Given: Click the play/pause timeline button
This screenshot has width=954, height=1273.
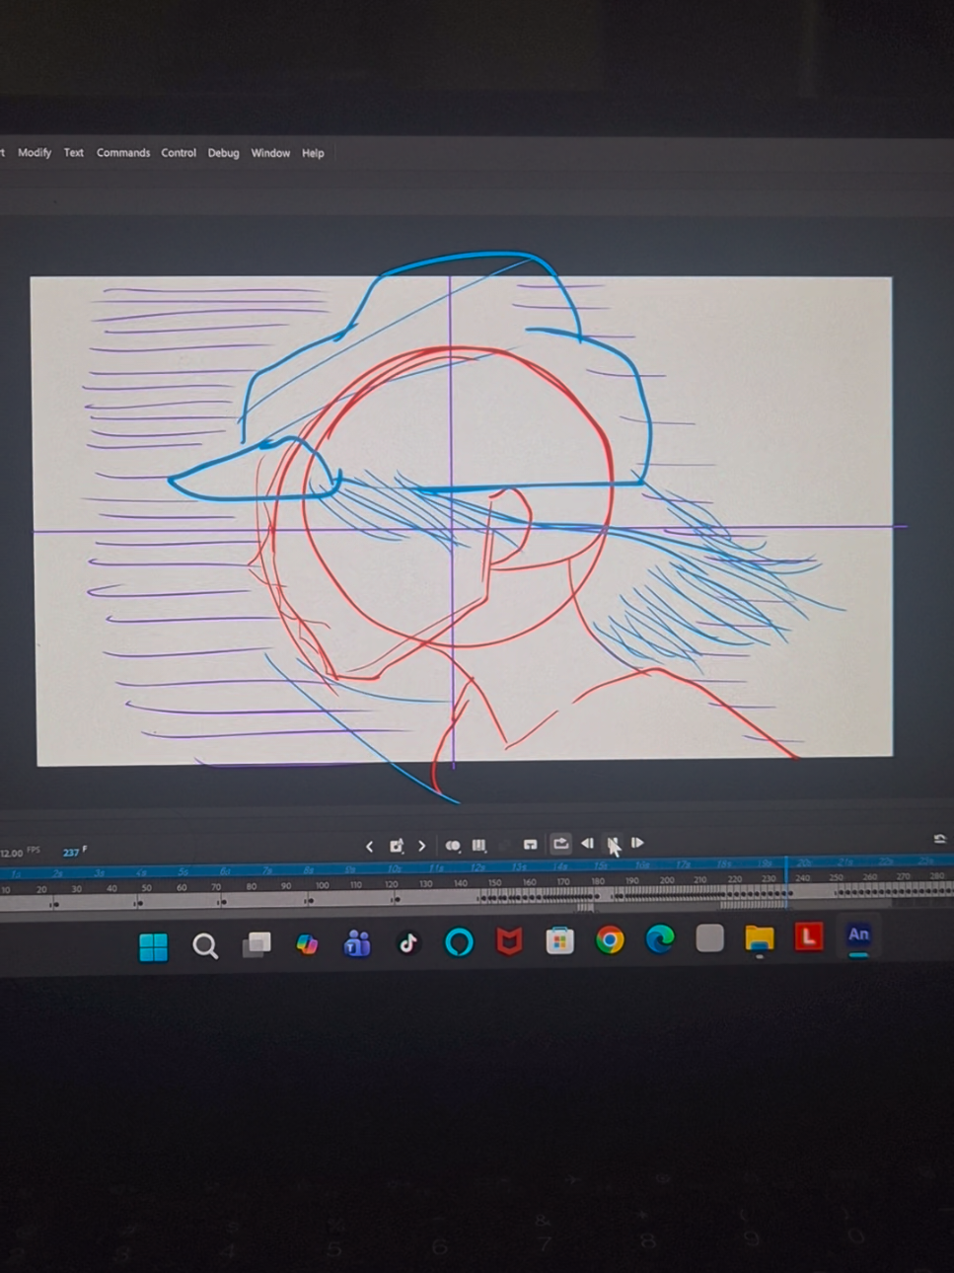Looking at the screenshot, I should click(x=612, y=843).
